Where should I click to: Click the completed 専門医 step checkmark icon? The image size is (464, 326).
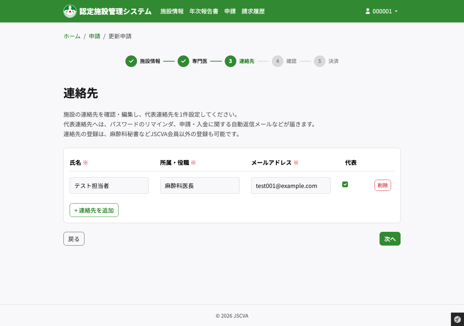(x=183, y=61)
